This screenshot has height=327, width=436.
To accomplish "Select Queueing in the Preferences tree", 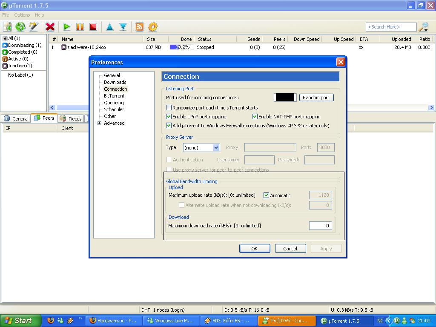I will 114,103.
